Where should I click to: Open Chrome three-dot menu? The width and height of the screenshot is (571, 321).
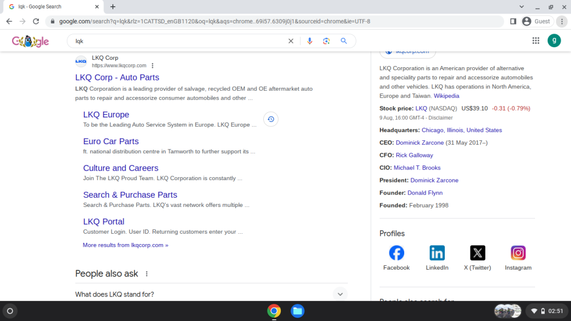(x=562, y=22)
